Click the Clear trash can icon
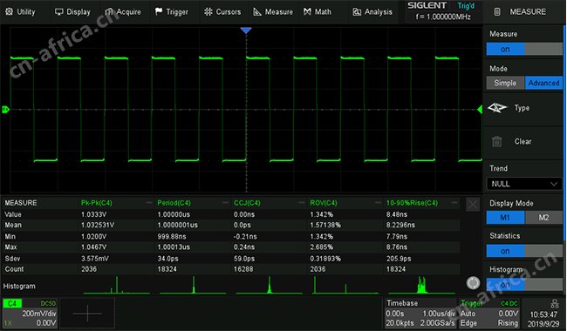 (x=497, y=141)
